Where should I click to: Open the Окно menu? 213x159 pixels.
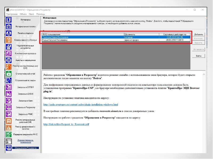click(x=31, y=14)
